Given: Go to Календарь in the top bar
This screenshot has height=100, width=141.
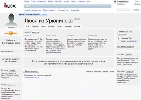Looking at the screenshot, I should (42, 2).
